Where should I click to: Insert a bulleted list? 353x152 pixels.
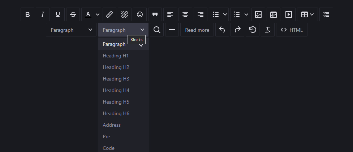(216, 14)
